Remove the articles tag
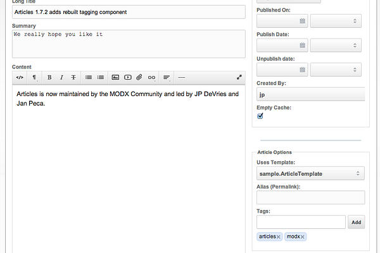 [x=279, y=237]
